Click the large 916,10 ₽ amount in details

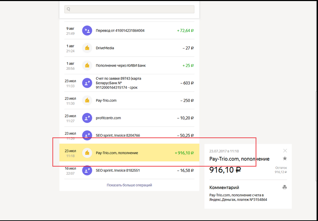coord(225,170)
